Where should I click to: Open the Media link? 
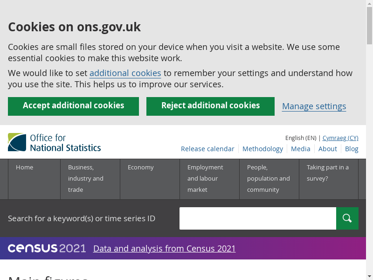[x=300, y=149]
